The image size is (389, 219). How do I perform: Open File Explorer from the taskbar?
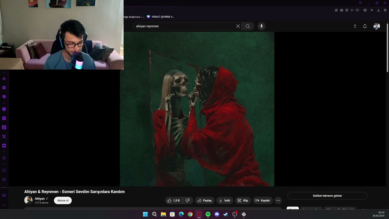tap(163, 214)
